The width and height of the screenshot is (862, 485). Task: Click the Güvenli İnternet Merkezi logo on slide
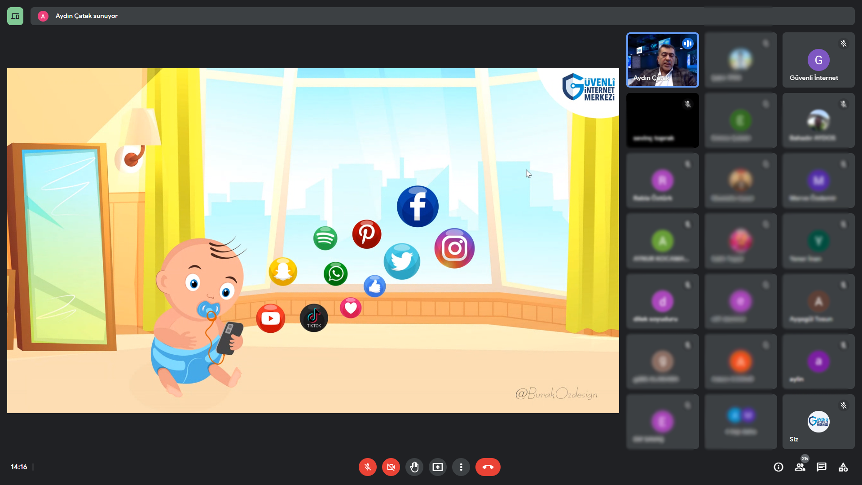[589, 87]
